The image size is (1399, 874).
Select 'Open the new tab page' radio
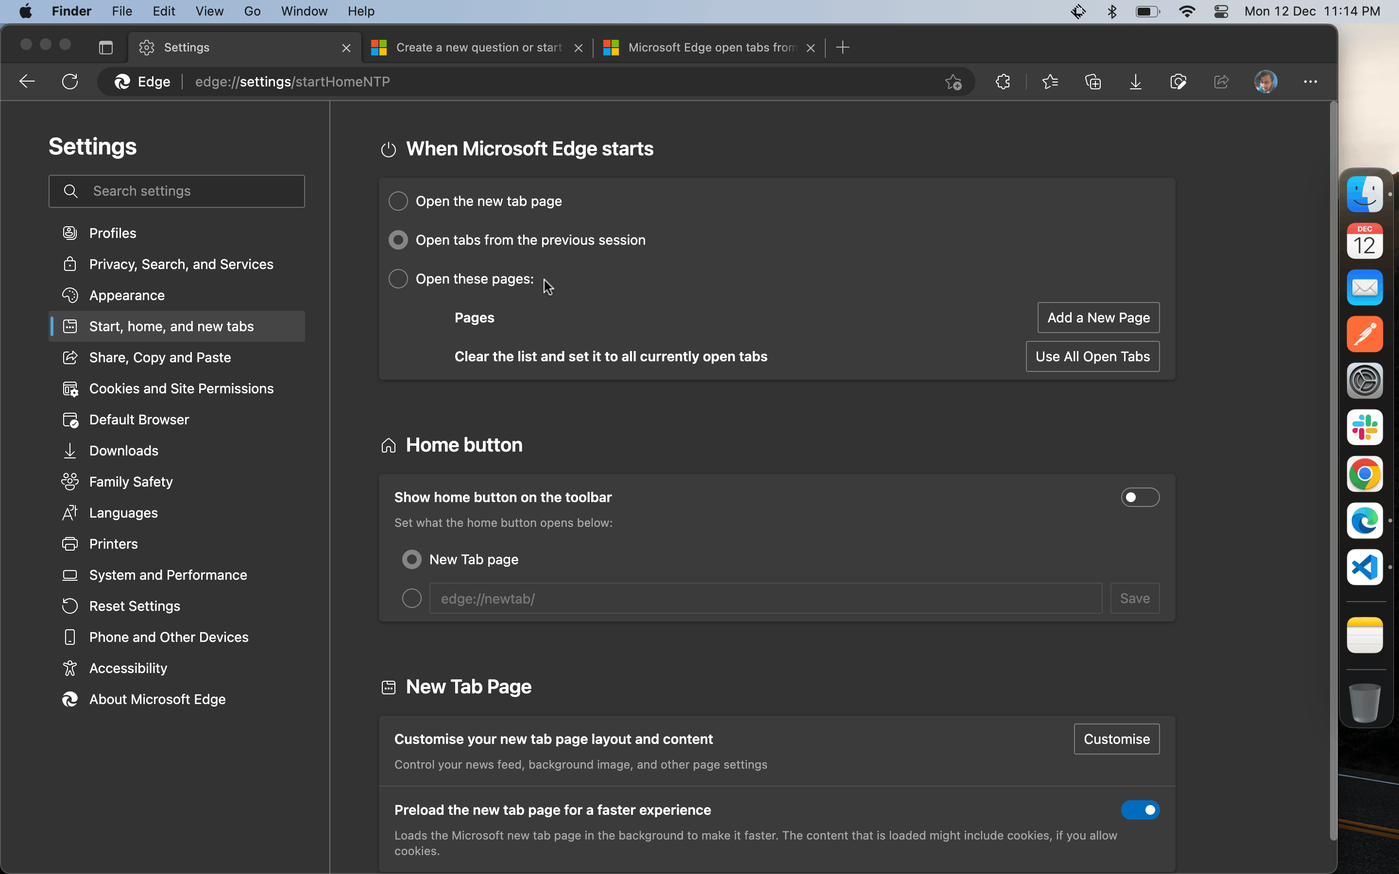pos(398,201)
